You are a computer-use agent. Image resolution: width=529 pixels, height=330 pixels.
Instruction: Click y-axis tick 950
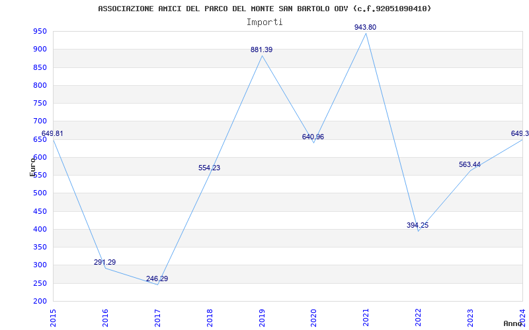click(40, 32)
